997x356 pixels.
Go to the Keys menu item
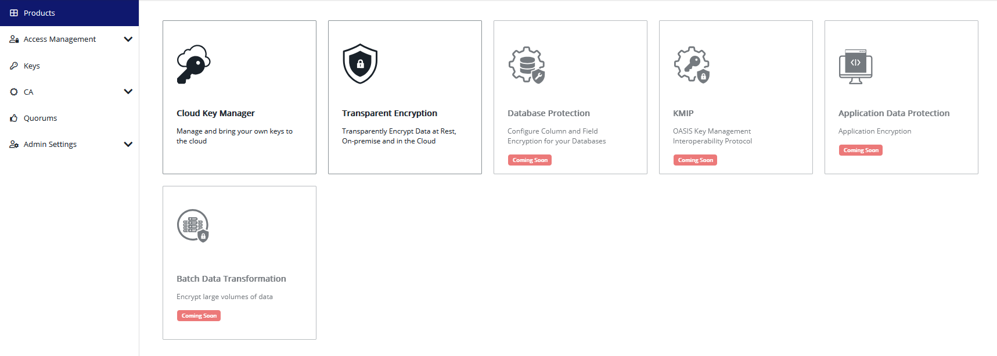pos(69,66)
